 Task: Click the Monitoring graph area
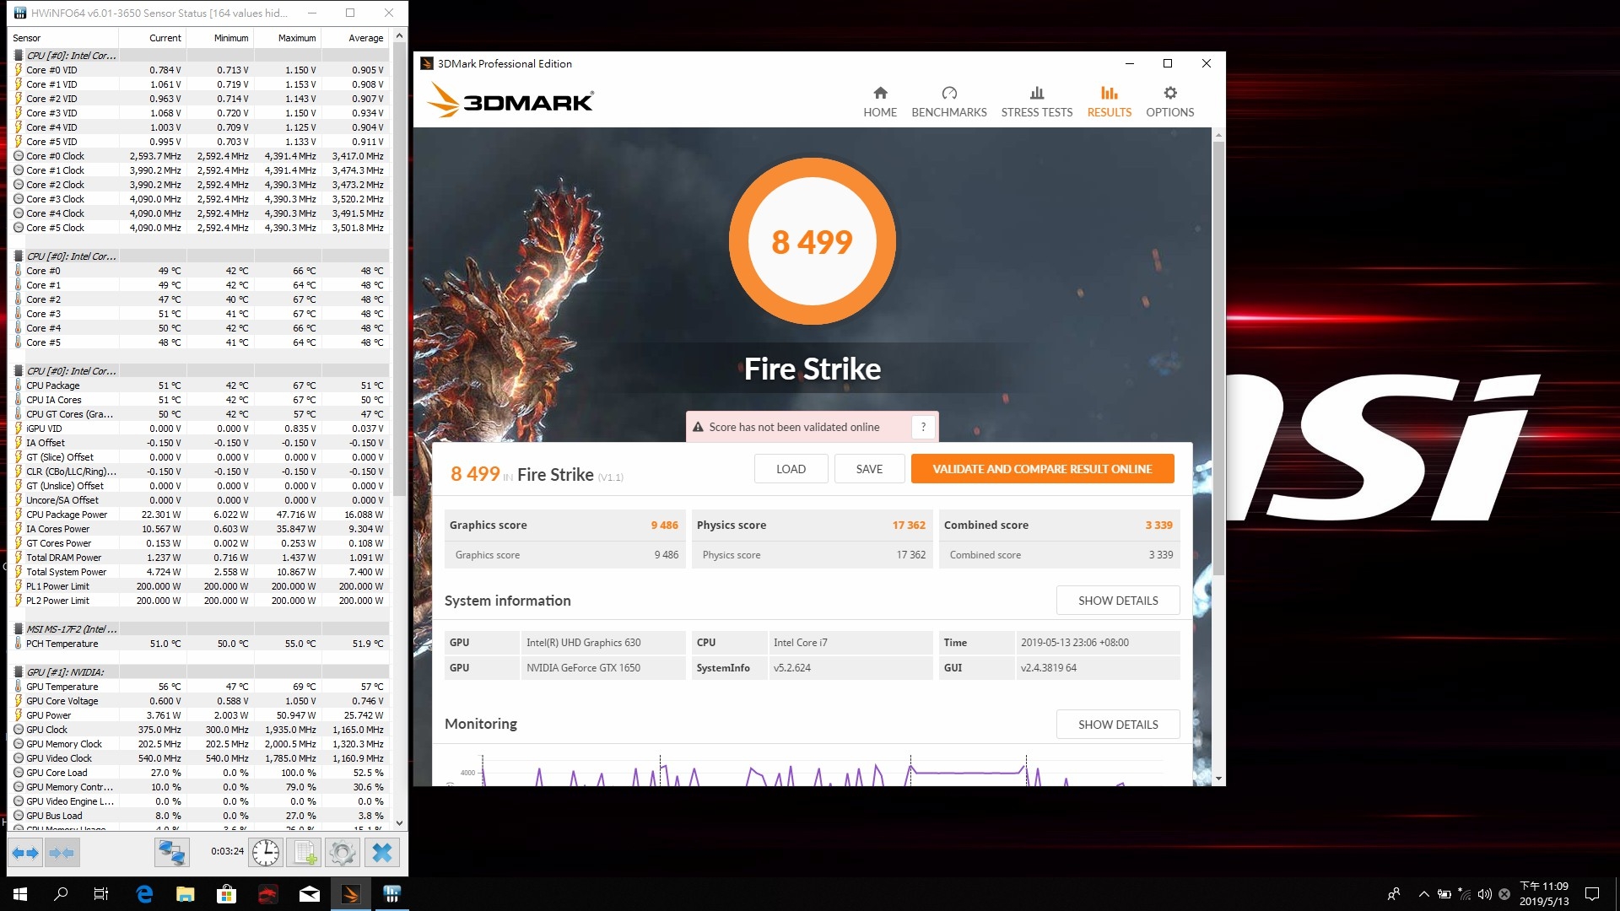(812, 770)
